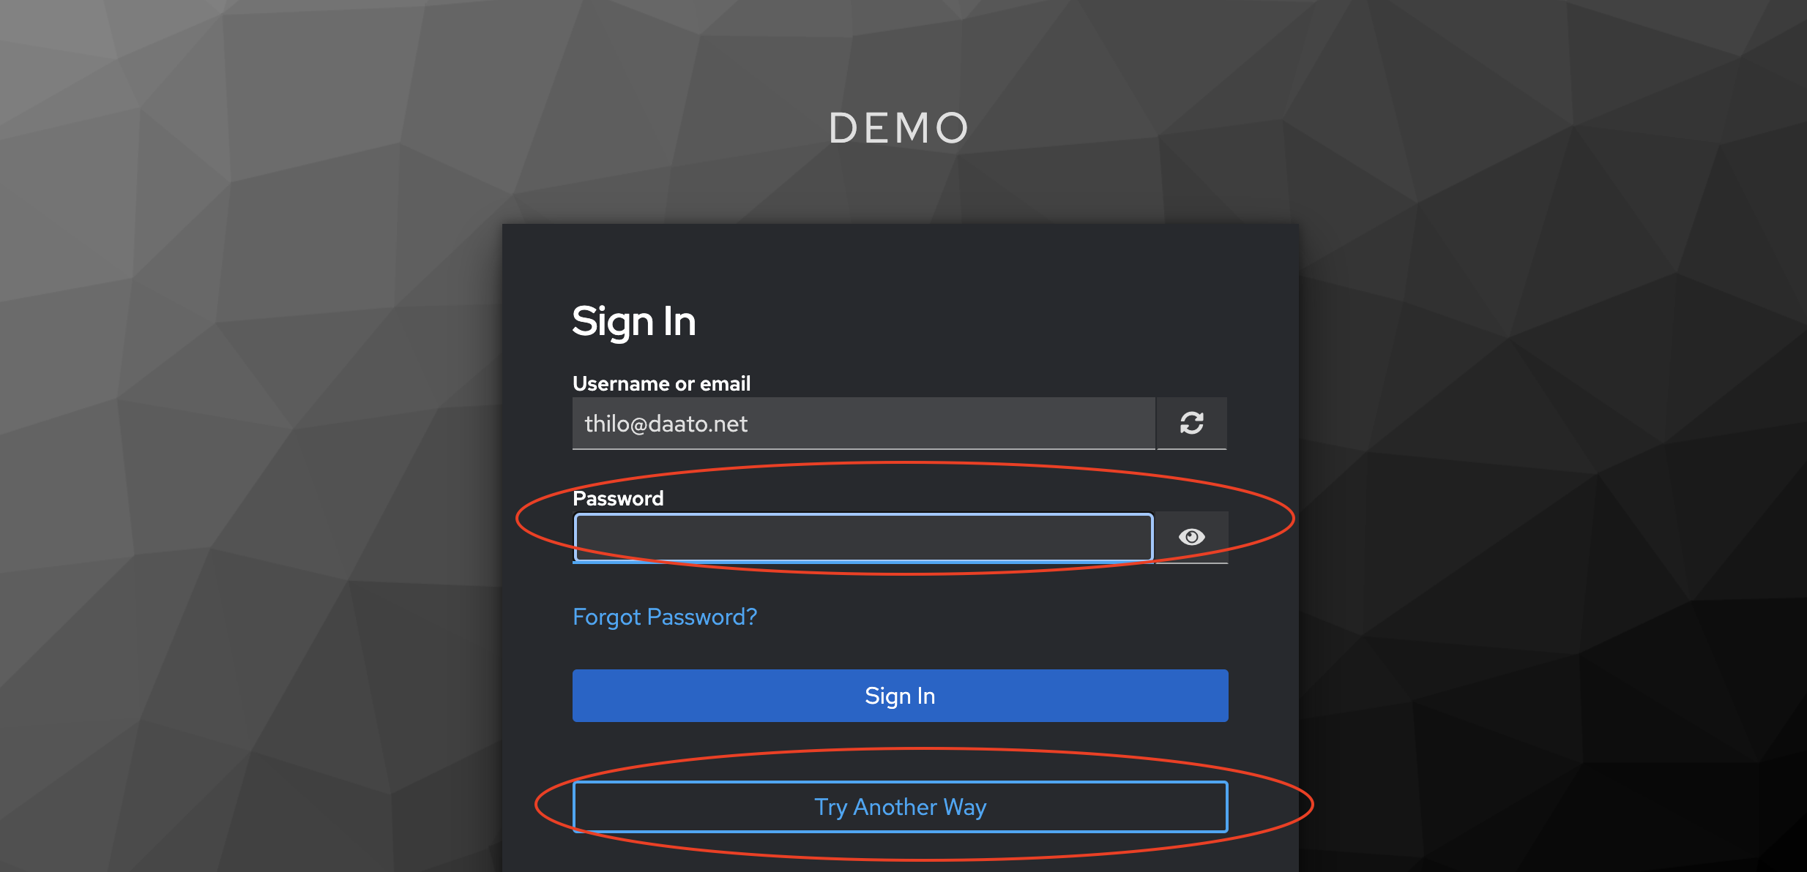Click the DEMO logo text
The width and height of the screenshot is (1807, 872).
click(899, 128)
